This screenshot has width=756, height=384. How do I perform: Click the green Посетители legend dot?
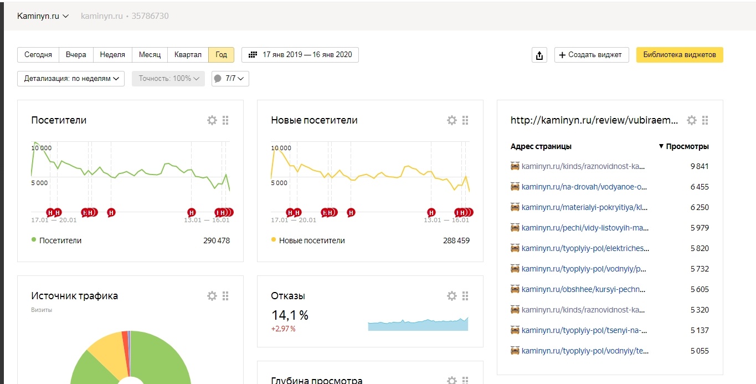coord(34,240)
